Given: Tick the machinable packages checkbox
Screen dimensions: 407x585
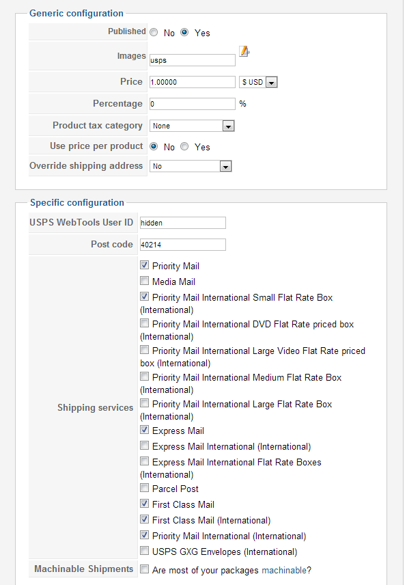Looking at the screenshot, I should click(x=144, y=569).
